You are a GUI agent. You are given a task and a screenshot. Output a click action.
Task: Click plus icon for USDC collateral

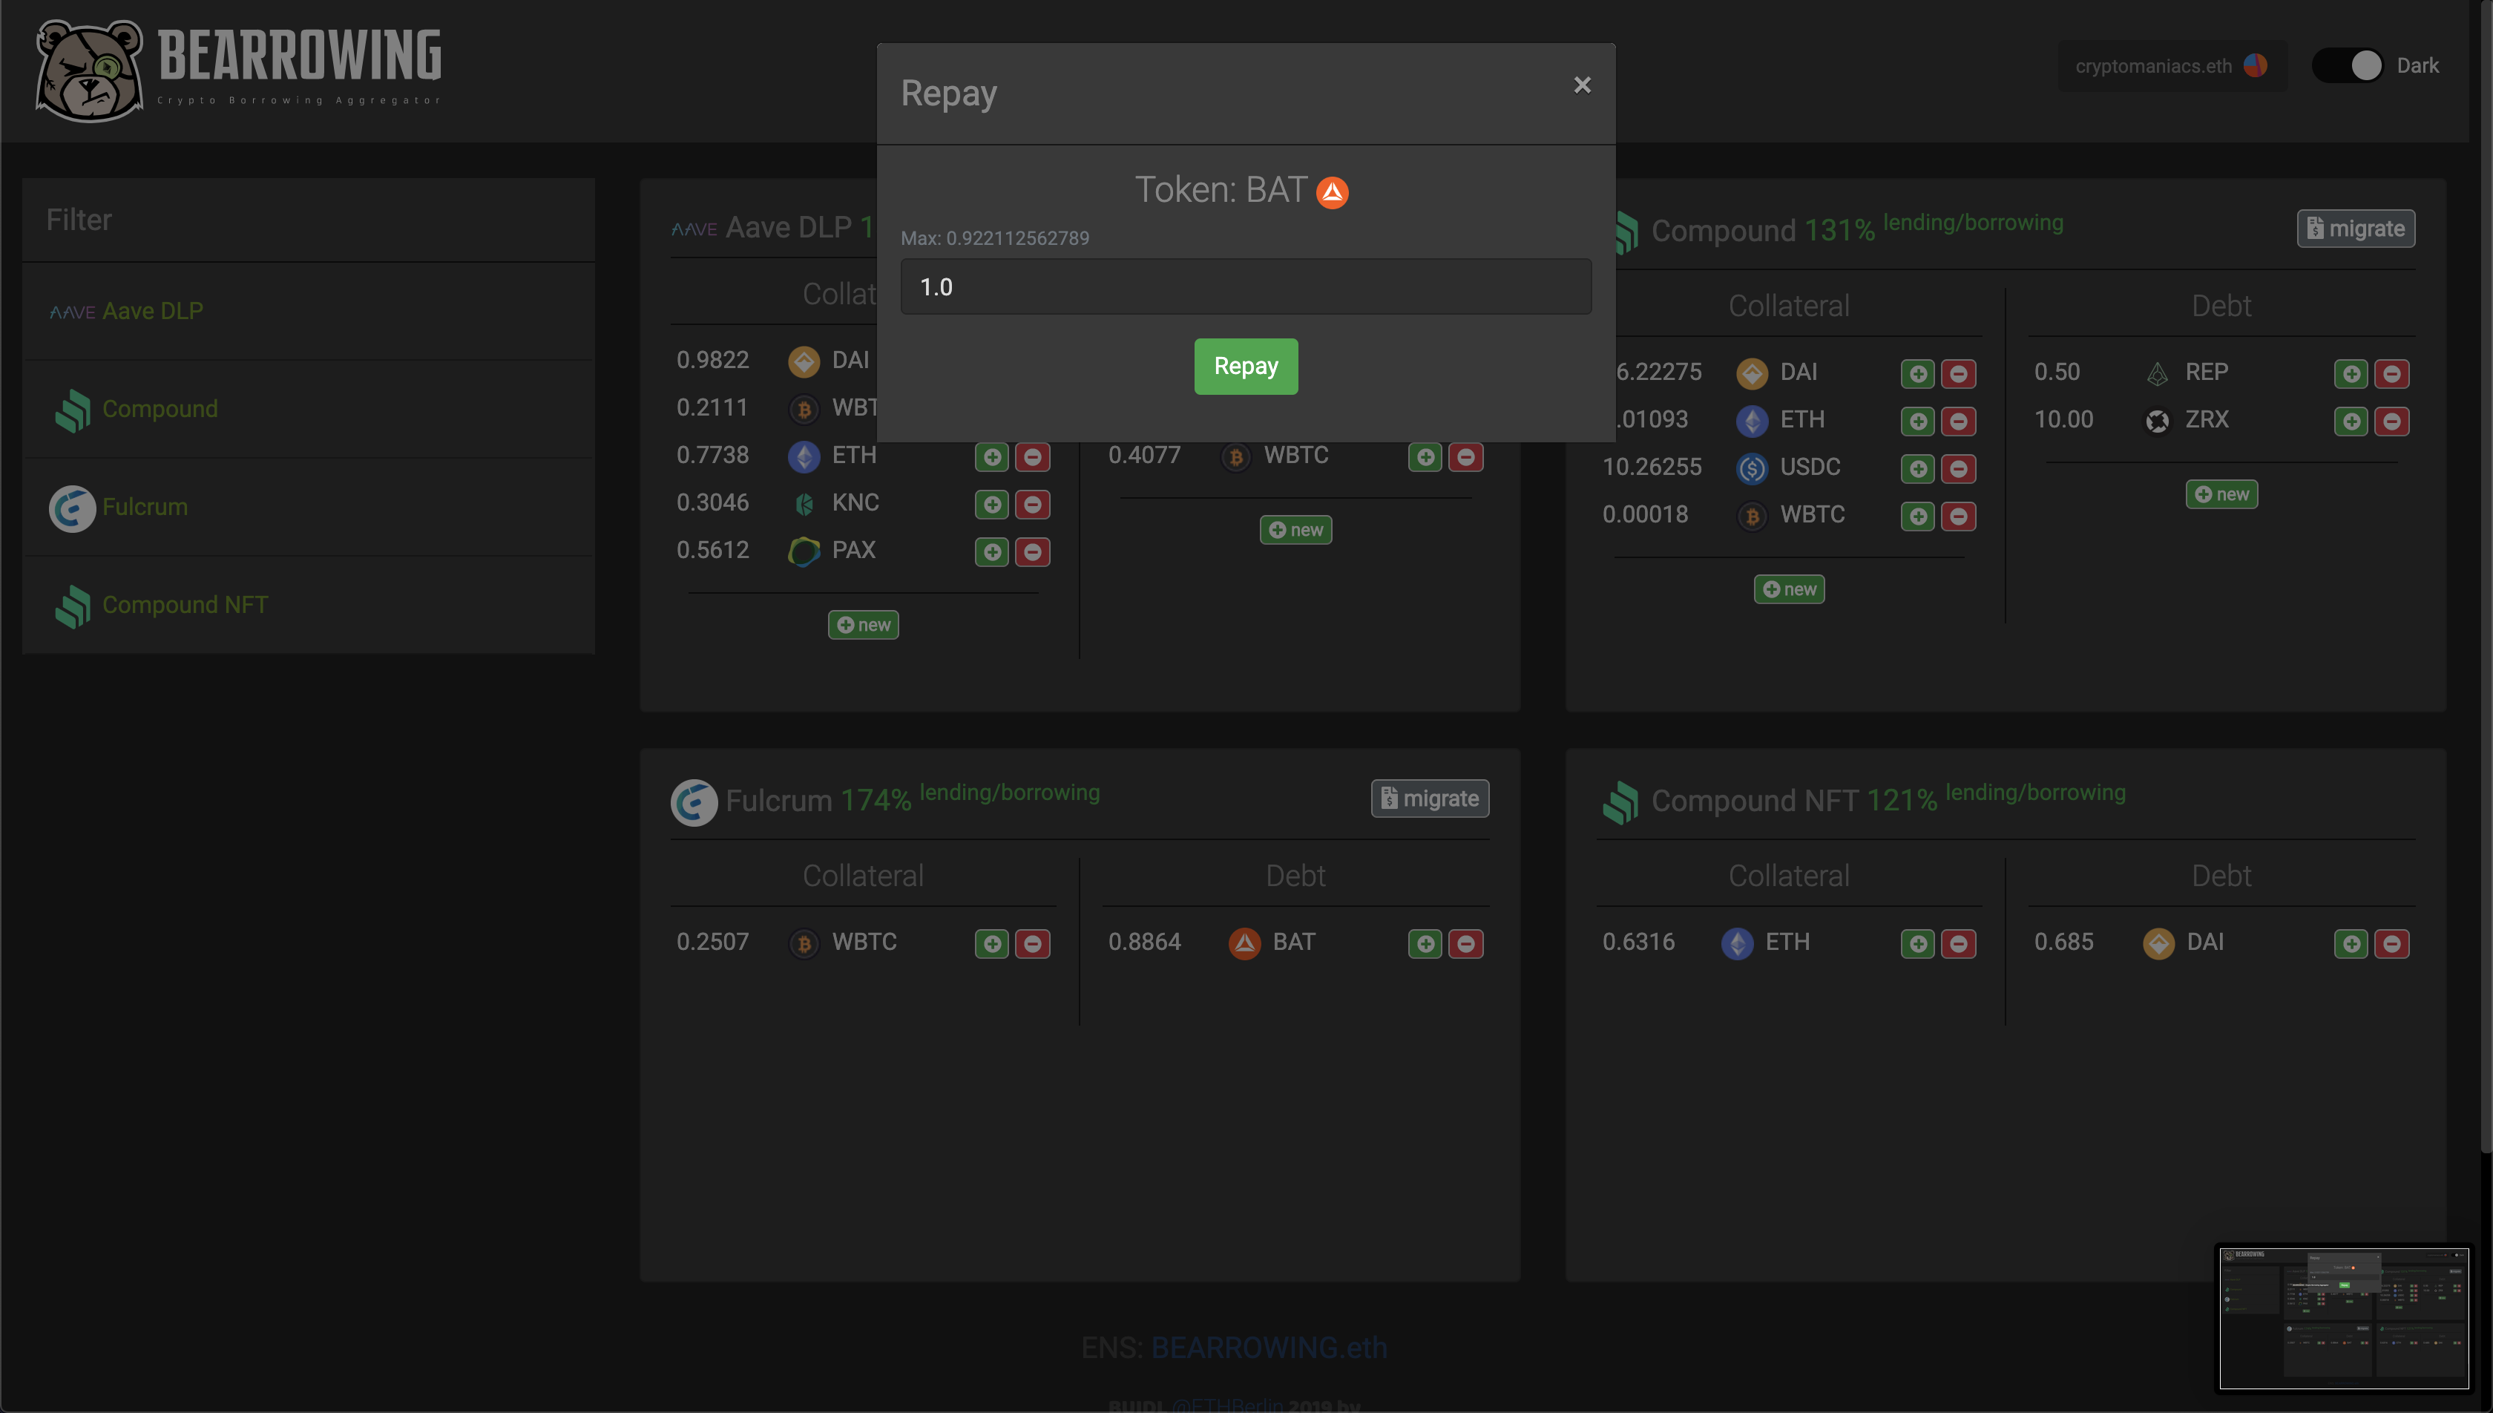(x=1918, y=469)
